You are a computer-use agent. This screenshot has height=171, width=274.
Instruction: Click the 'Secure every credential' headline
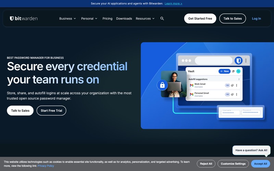click(x=67, y=66)
